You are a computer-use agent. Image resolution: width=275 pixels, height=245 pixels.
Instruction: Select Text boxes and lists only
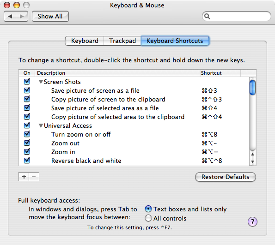148,209
